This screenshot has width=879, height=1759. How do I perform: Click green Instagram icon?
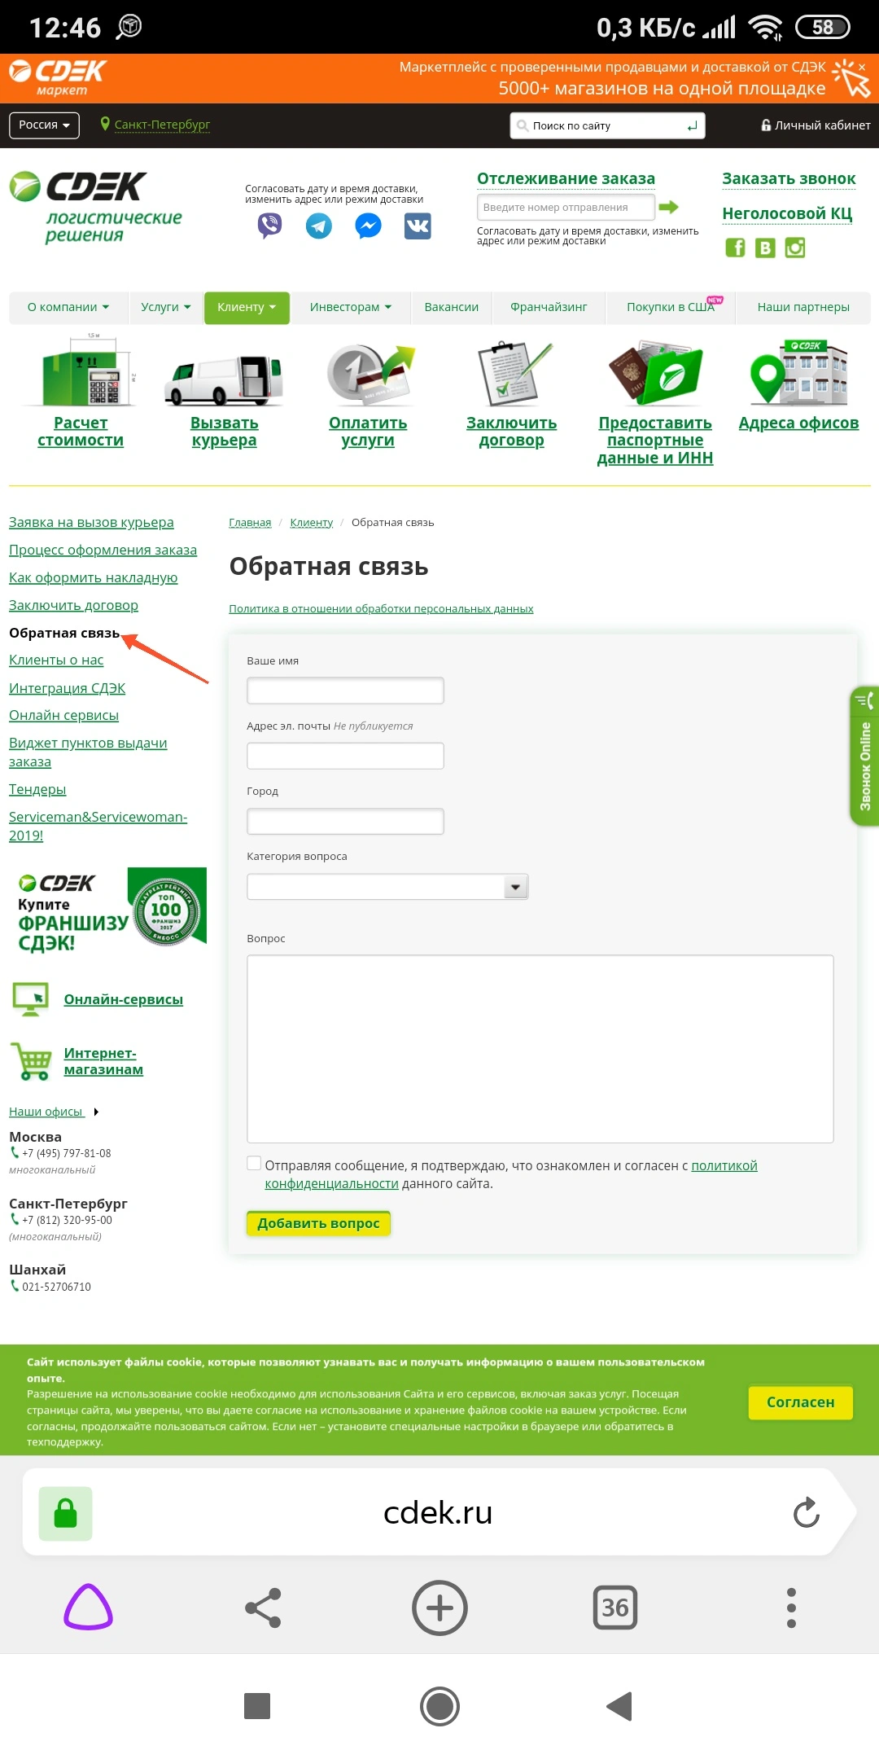tap(795, 248)
